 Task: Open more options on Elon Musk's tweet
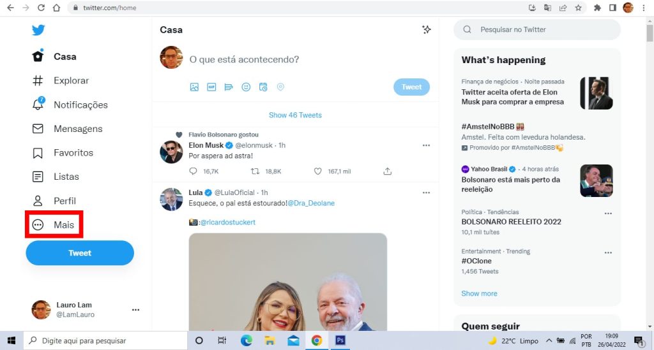[426, 145]
